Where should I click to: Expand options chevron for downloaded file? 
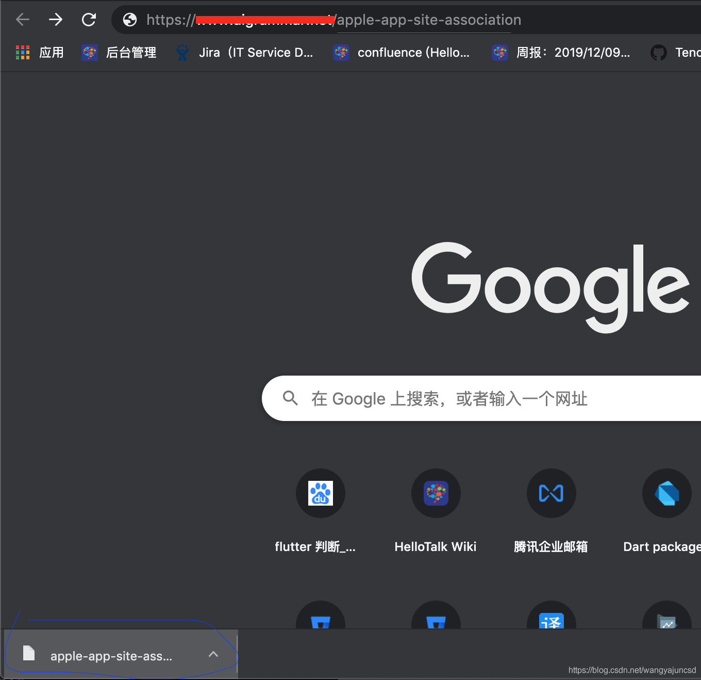click(213, 654)
